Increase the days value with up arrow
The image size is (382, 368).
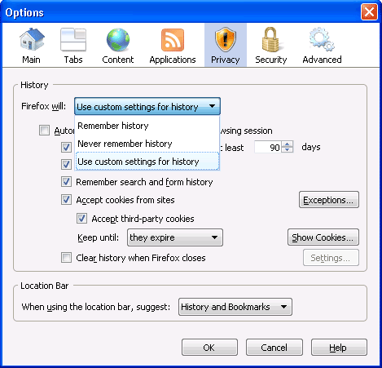(x=288, y=144)
